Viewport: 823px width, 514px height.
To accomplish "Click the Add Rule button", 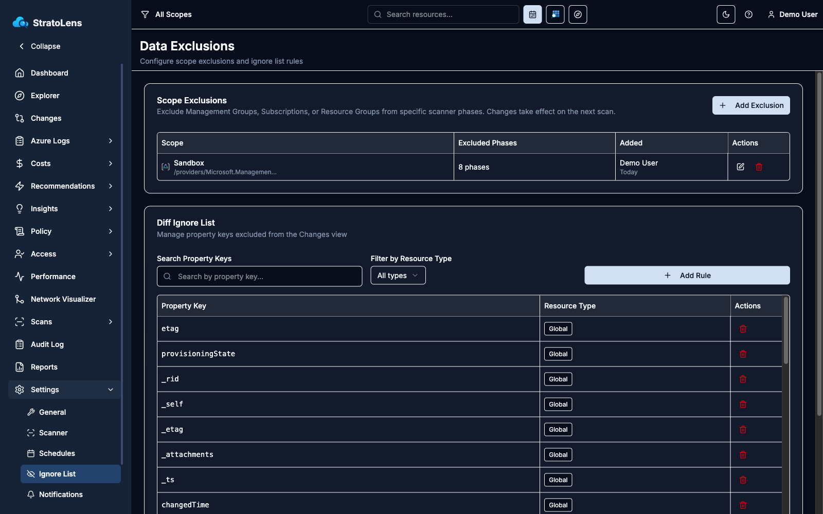I will 687,276.
